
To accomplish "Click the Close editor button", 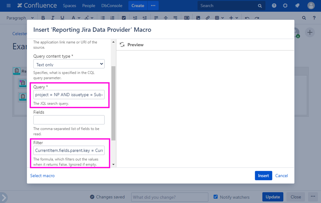I will [296, 197].
